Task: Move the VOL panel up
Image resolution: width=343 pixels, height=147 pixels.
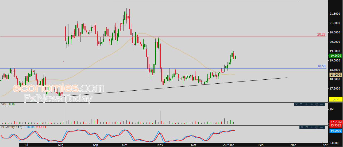Action: tap(306, 104)
